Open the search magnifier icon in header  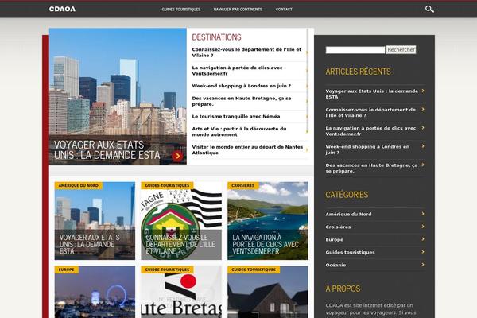click(x=429, y=9)
